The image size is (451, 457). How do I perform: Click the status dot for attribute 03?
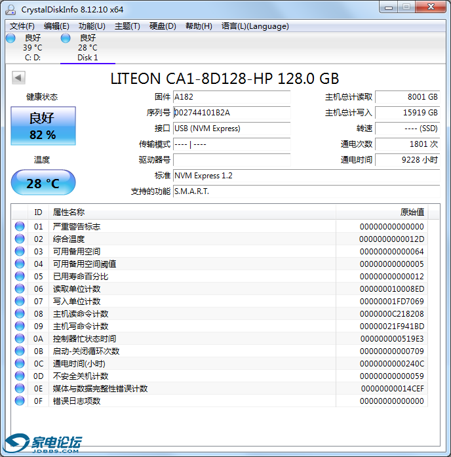(20, 251)
